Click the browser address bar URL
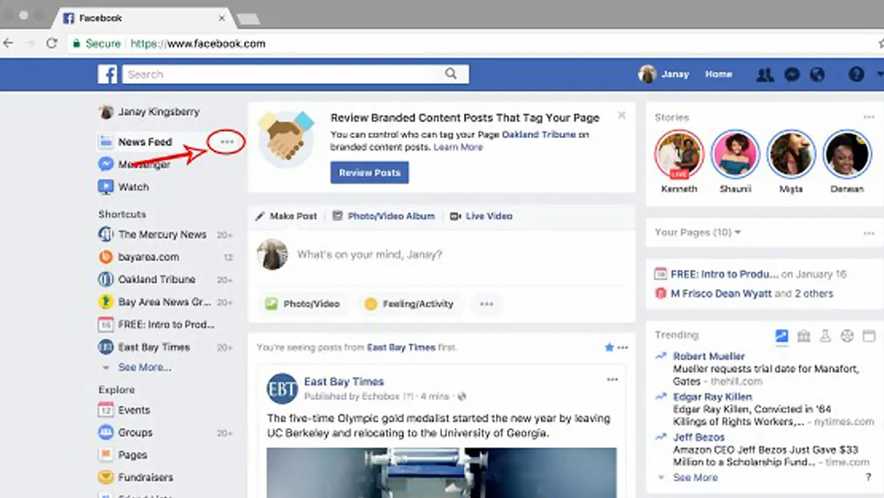 (198, 43)
